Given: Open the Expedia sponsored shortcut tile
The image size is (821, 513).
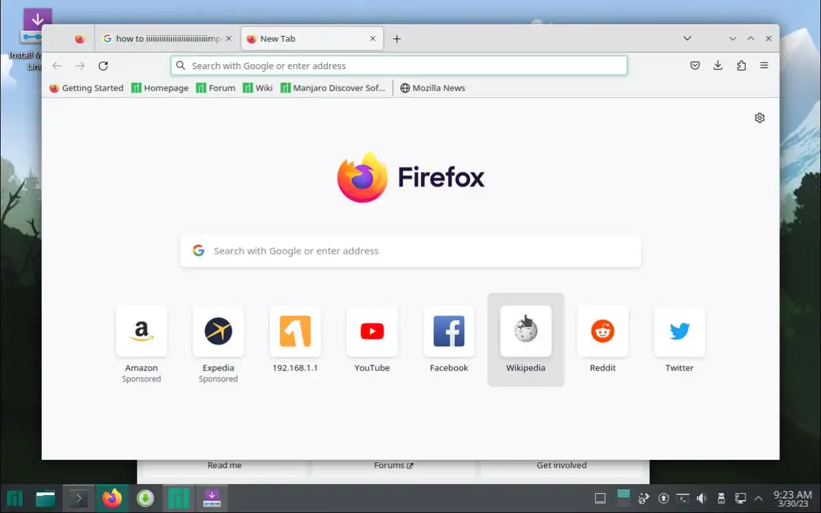Looking at the screenshot, I should coord(218,340).
